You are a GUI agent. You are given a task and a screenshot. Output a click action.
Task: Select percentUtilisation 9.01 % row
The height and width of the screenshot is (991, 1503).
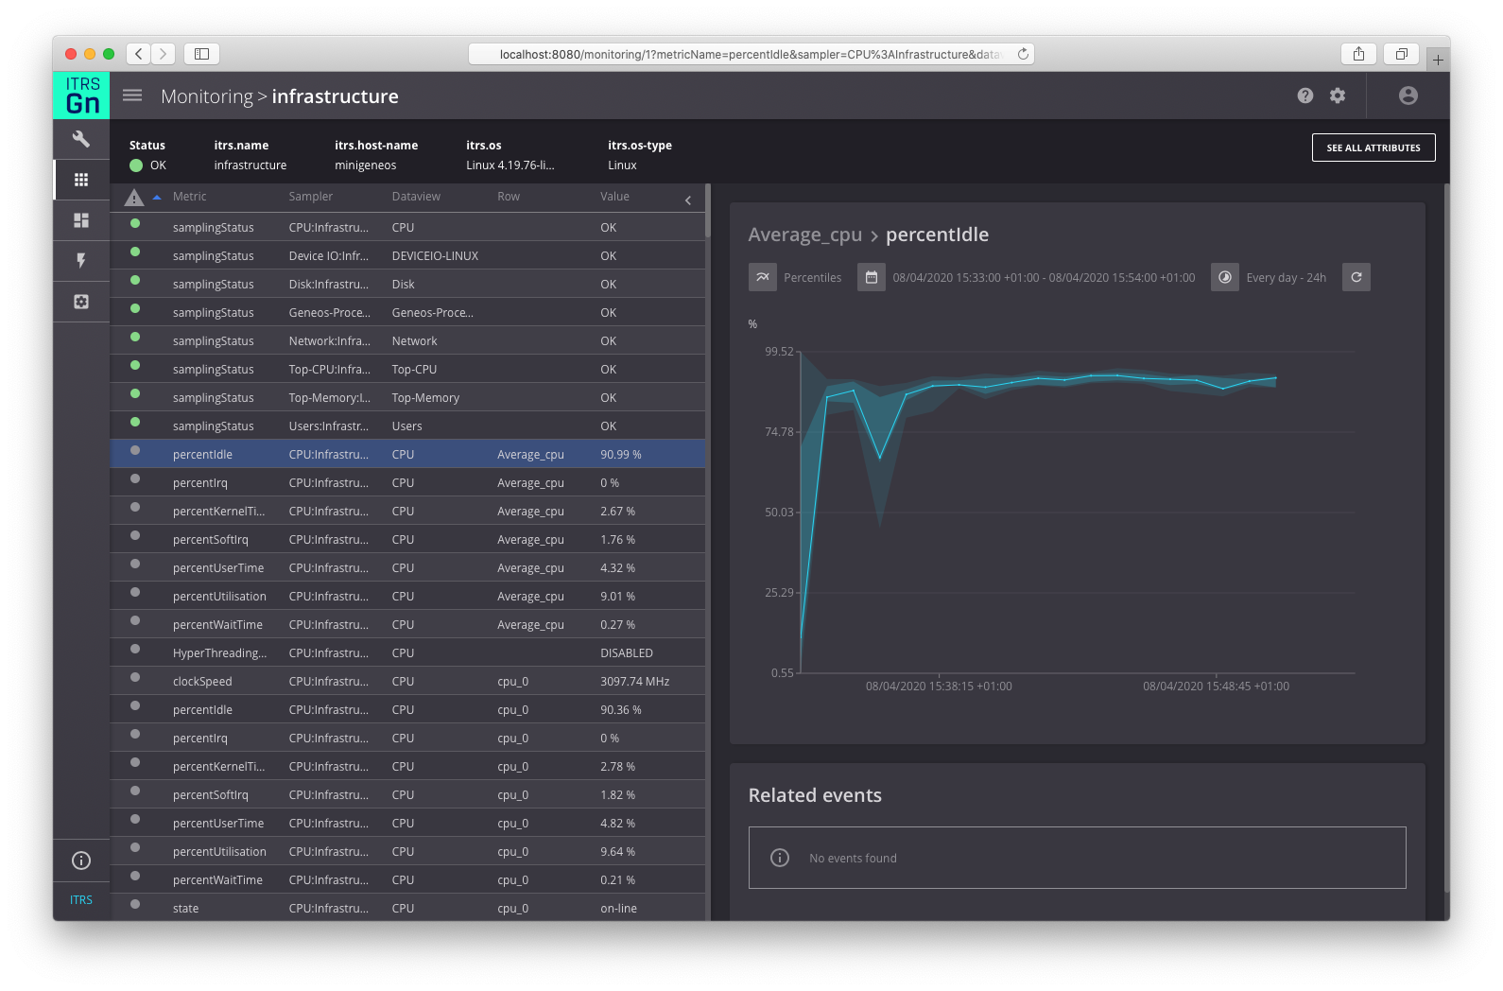click(407, 596)
